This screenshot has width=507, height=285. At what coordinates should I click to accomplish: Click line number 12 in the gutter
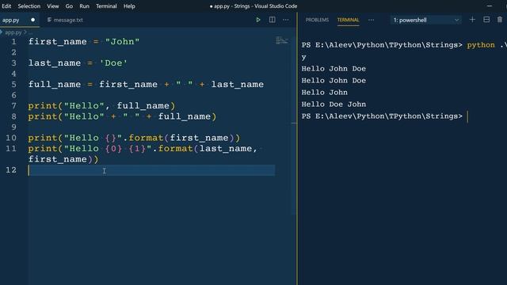click(11, 170)
